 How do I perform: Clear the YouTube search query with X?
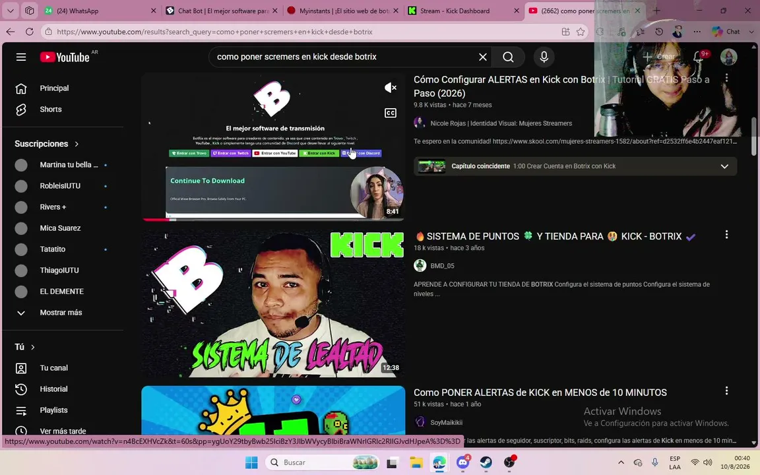(483, 57)
